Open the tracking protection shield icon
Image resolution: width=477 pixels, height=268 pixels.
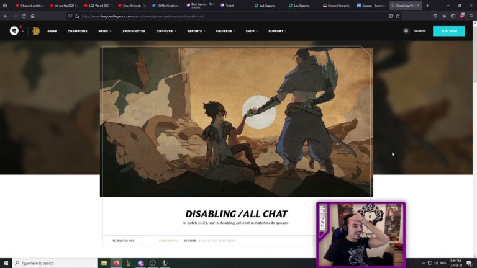[70, 16]
